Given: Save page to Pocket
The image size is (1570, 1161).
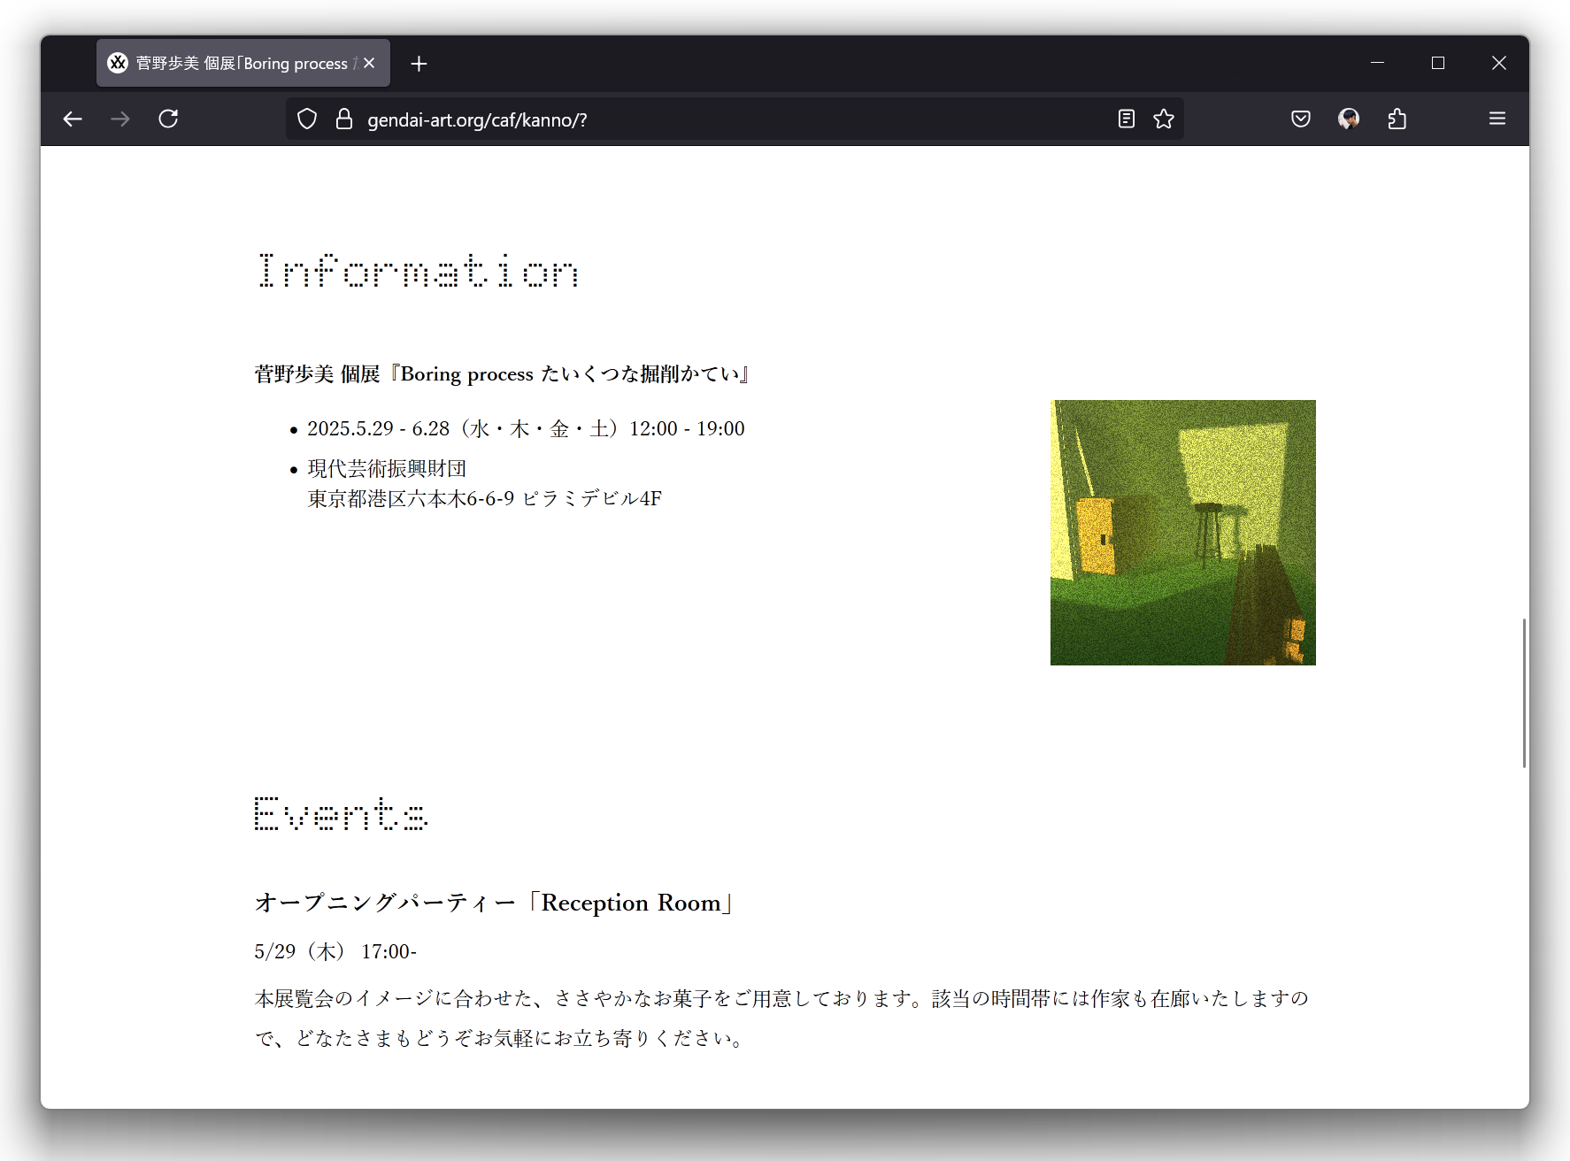Looking at the screenshot, I should (1300, 119).
